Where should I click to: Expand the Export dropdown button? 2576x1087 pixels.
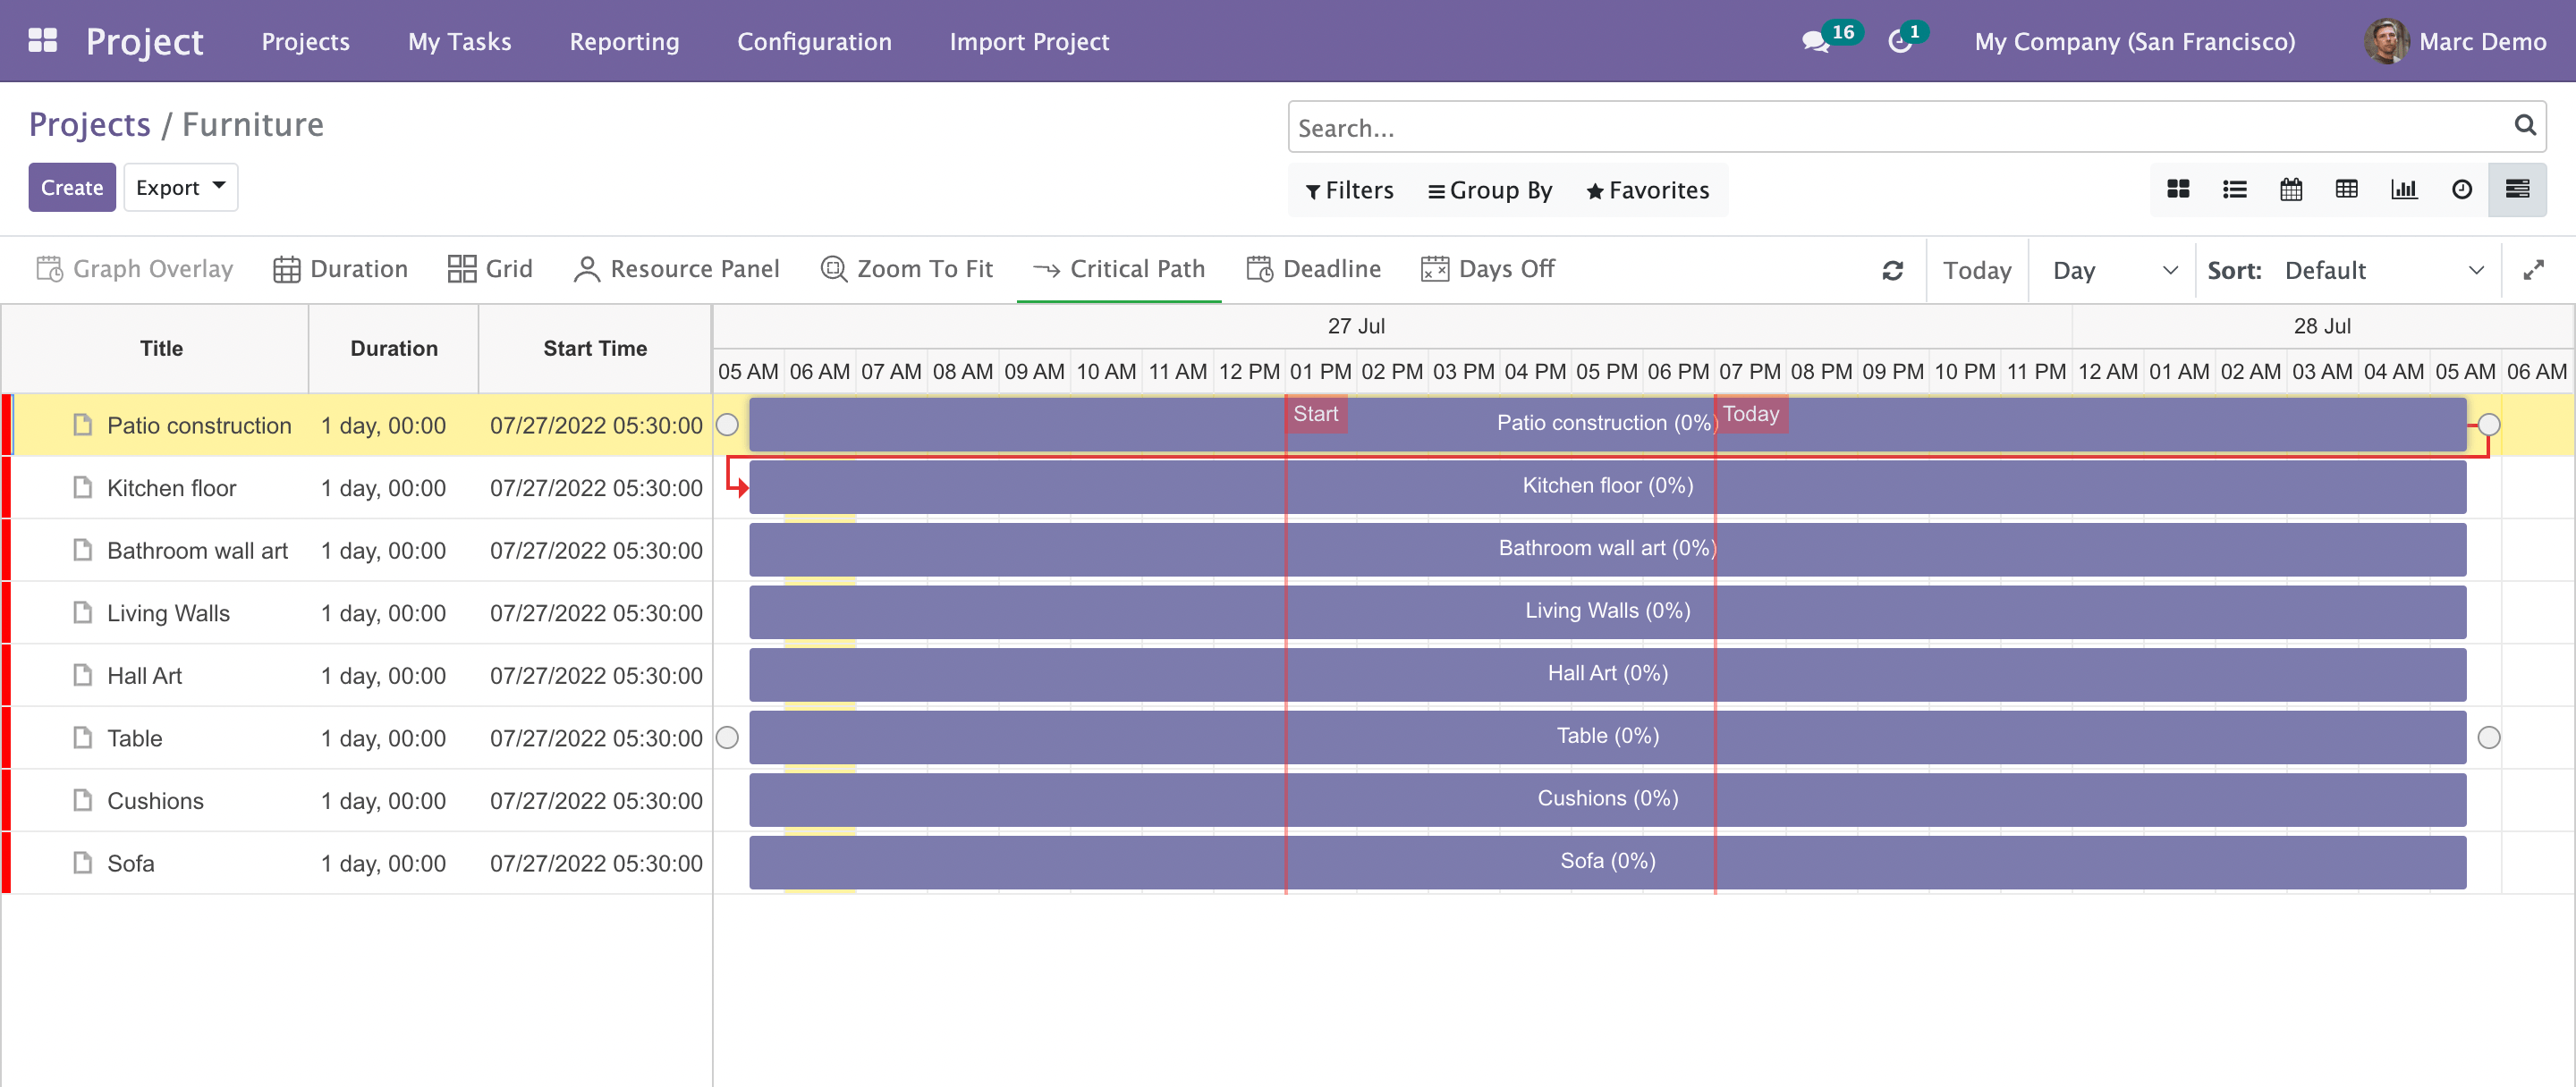[x=180, y=188]
